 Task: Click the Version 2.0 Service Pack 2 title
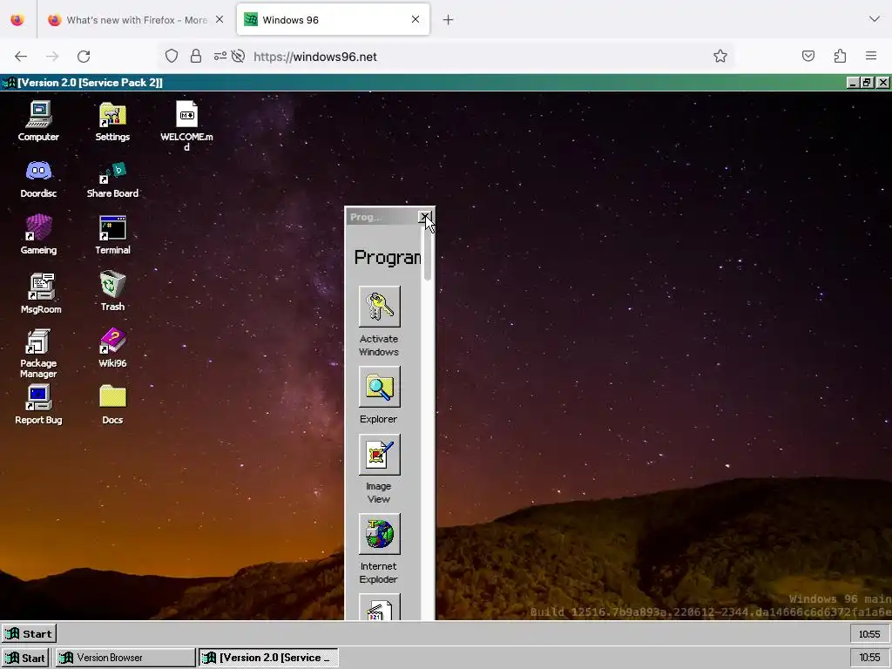(90, 83)
